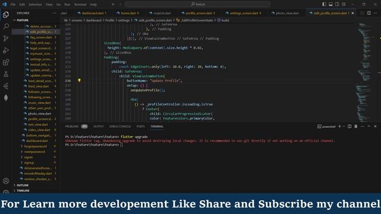Open feed_view.dart in the explorer
The width and height of the screenshot is (381, 214).
click(38, 86)
